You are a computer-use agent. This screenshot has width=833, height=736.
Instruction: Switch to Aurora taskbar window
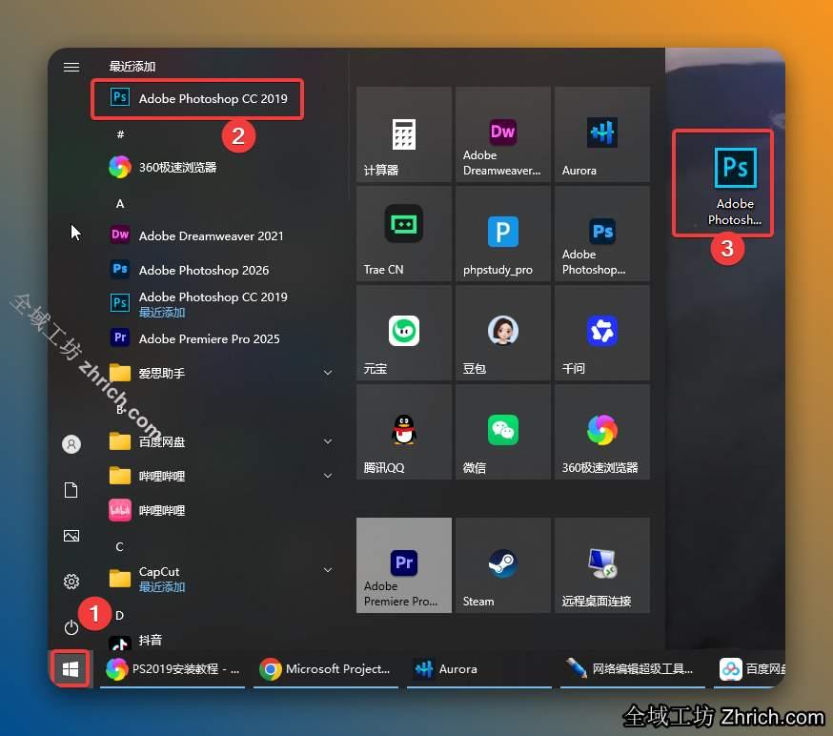click(x=479, y=669)
